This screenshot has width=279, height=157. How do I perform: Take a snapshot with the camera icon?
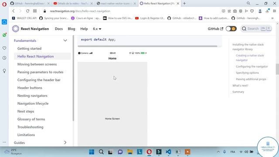click(x=235, y=11)
